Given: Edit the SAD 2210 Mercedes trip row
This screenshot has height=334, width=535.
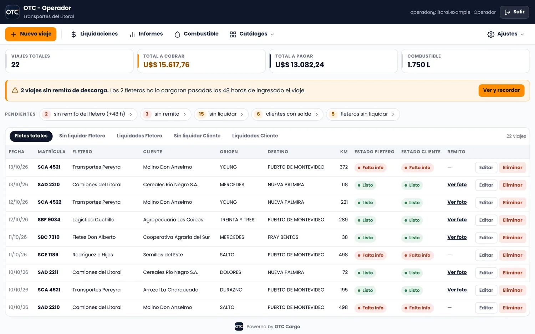Looking at the screenshot, I should click(486, 185).
